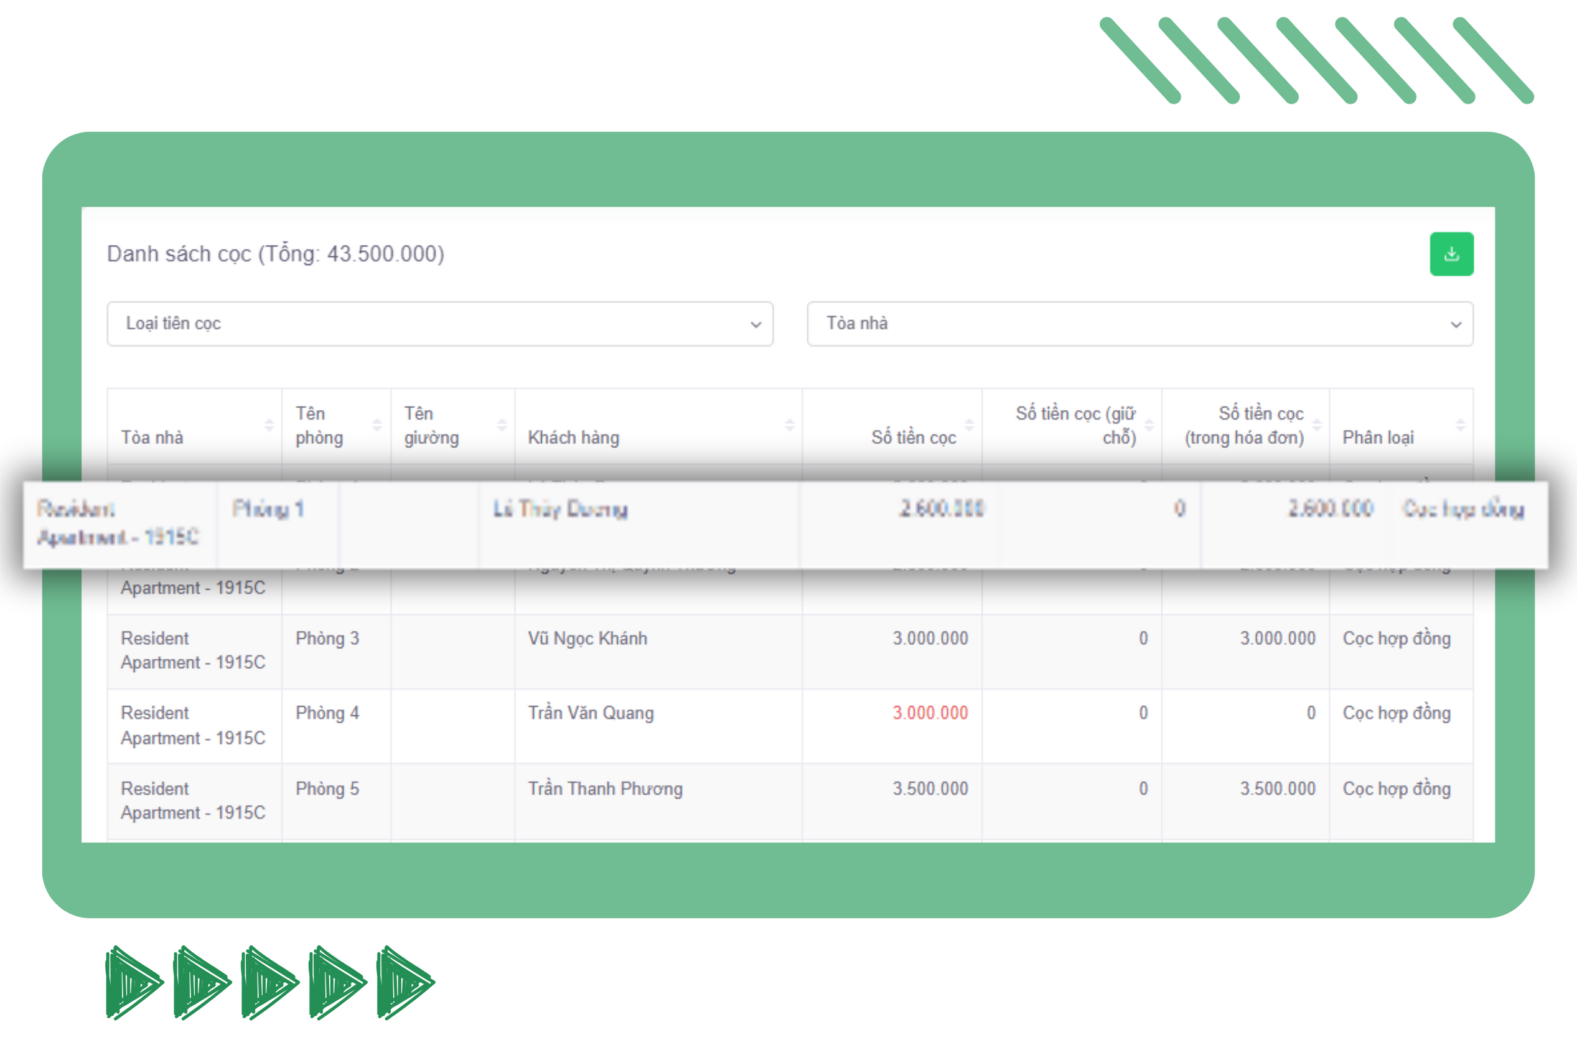Screen dimensions: 1577x1050
Task: Select customer Vũ Ngọc Khánh row
Action: click(x=587, y=638)
